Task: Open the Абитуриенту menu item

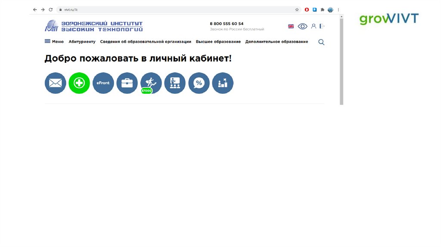Action: [82, 42]
